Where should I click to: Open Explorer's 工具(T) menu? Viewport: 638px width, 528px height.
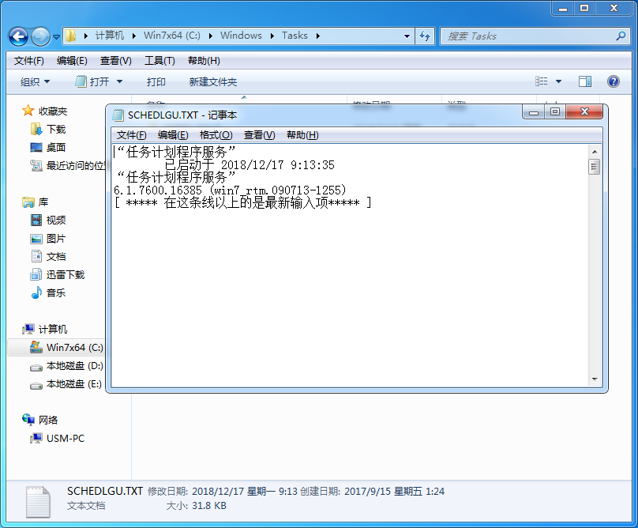[x=159, y=61]
